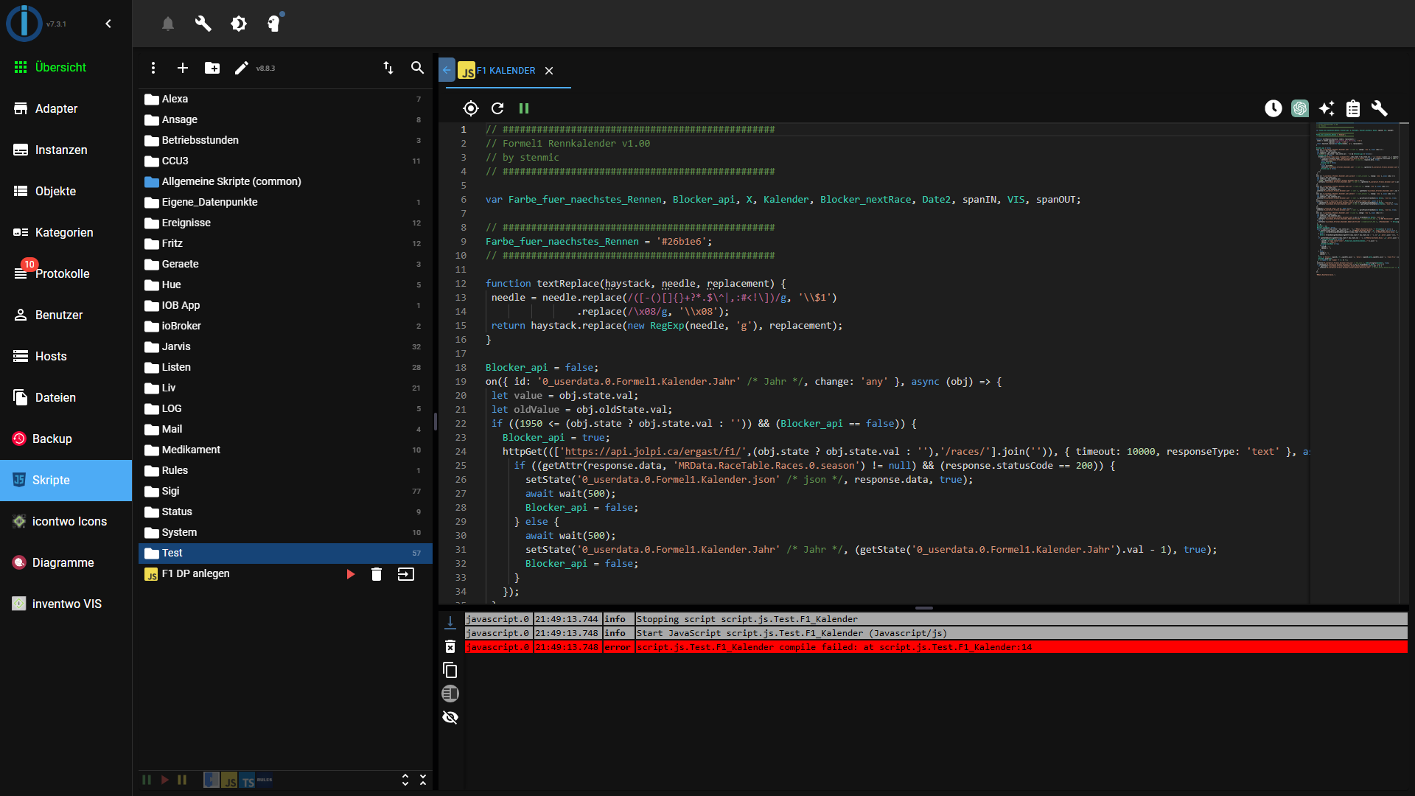
Task: Click the wrench icon in editor toolbar
Action: pos(1380,108)
